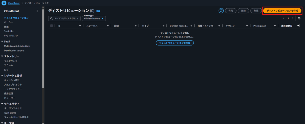Open the 情報 link beside the title
Screen dimensions: 305x124
tap(98, 11)
